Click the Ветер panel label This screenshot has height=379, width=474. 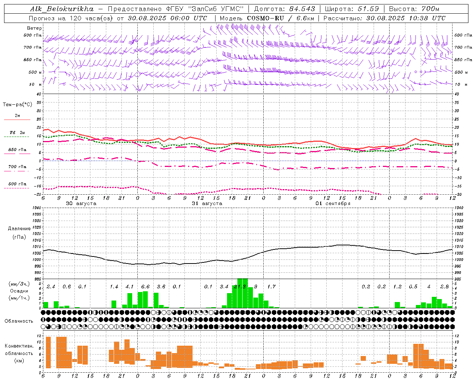click(34, 28)
